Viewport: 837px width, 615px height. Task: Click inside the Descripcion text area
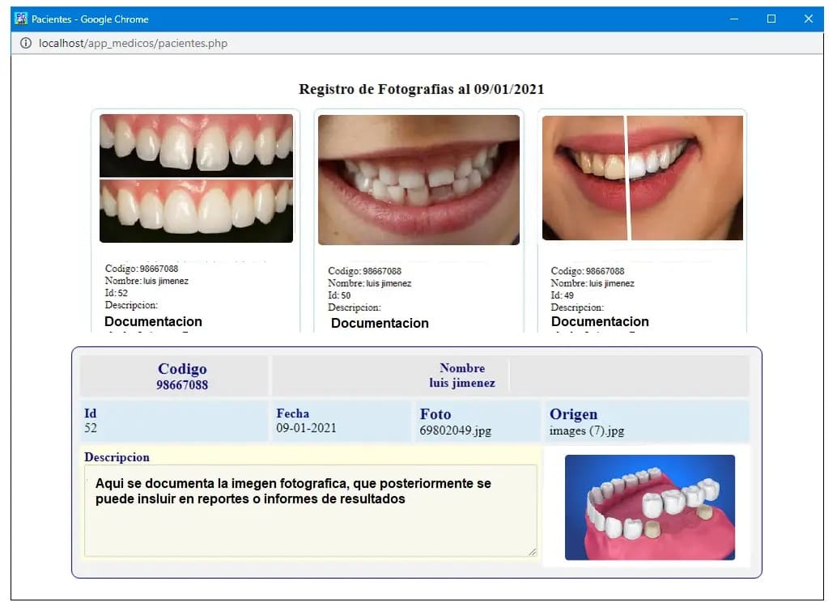[x=310, y=511]
